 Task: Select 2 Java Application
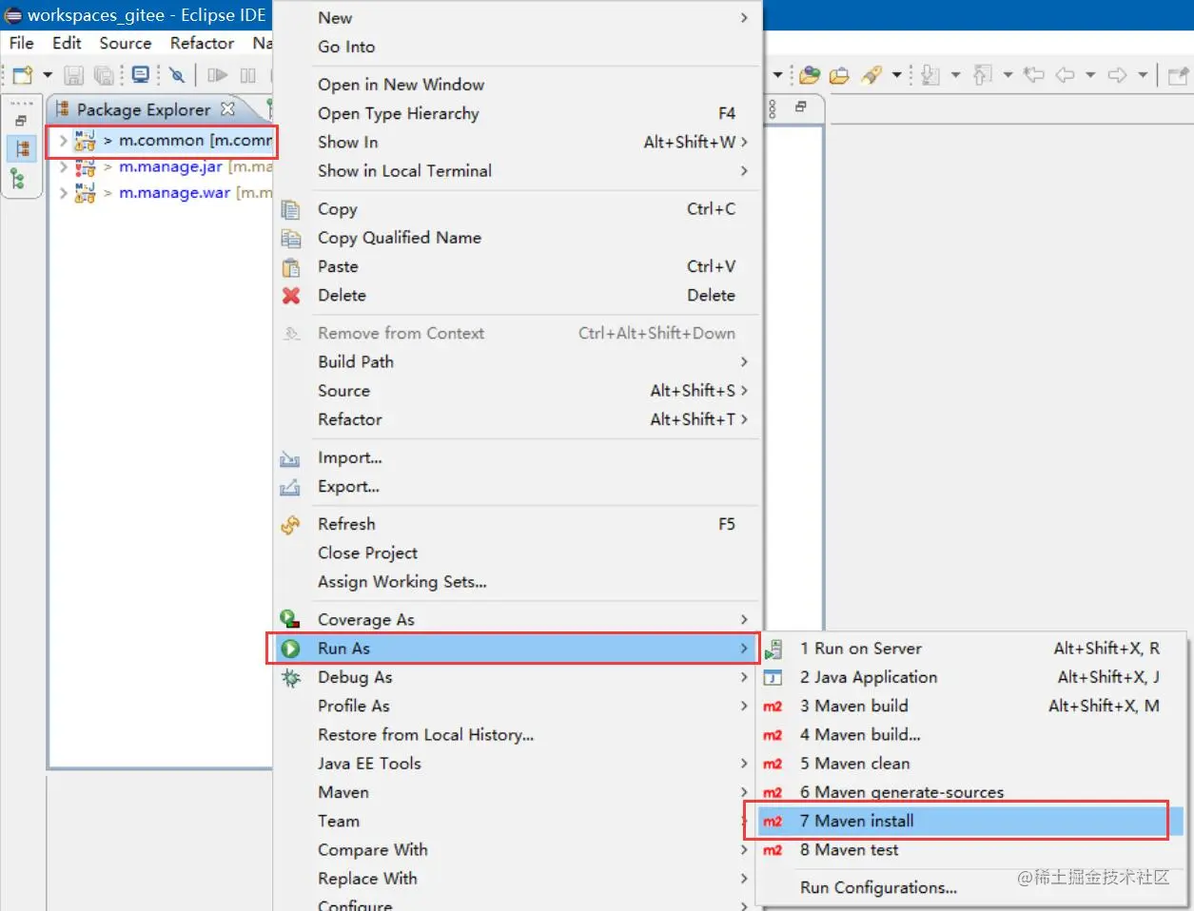[970, 677]
